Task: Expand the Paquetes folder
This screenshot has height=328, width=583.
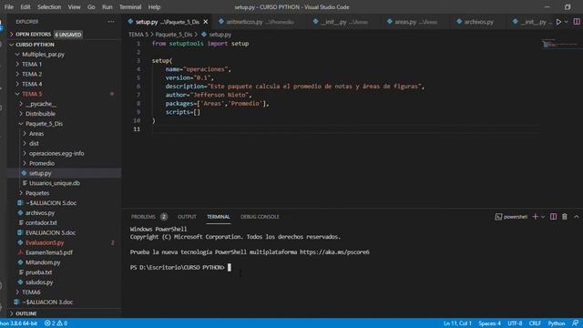Action: coord(37,193)
